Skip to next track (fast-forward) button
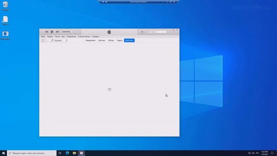This screenshot has height=156, width=277. [58, 32]
